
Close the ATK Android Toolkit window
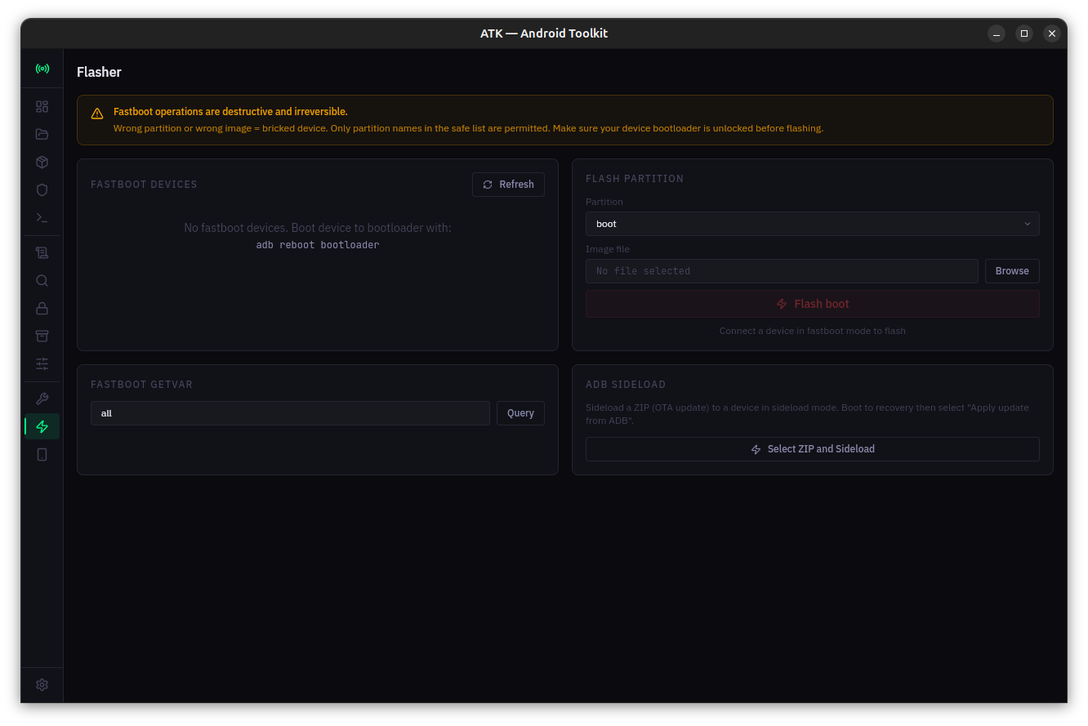1052,33
